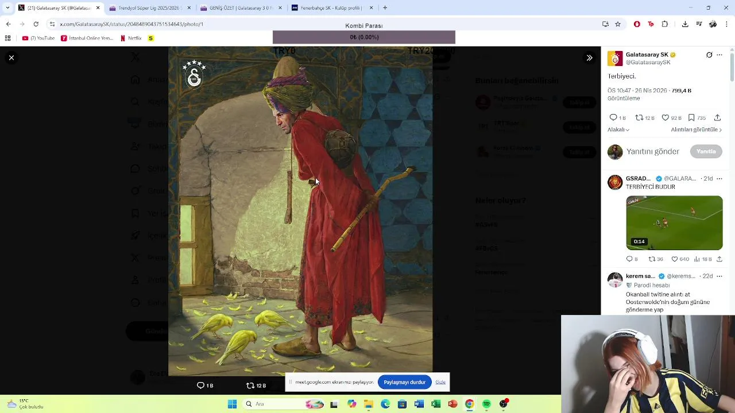Click the Yanıtını gönder reply field
This screenshot has height=413, width=735.
click(653, 151)
